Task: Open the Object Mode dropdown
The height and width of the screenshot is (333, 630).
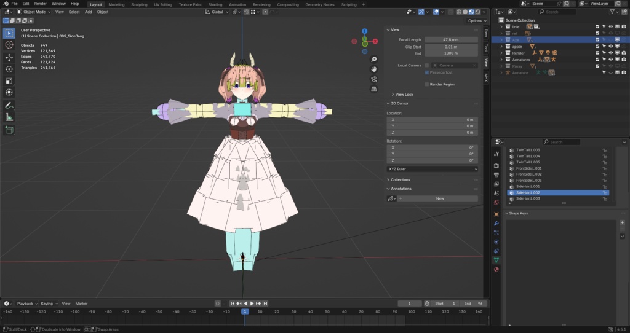Action: (x=34, y=12)
